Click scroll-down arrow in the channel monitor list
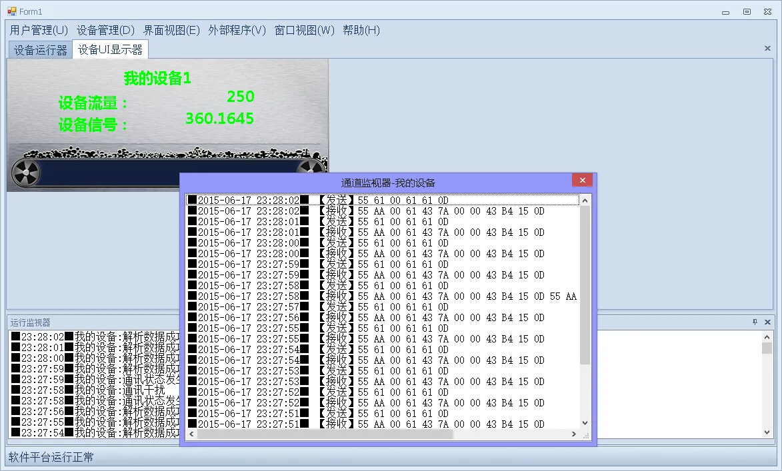 585,422
